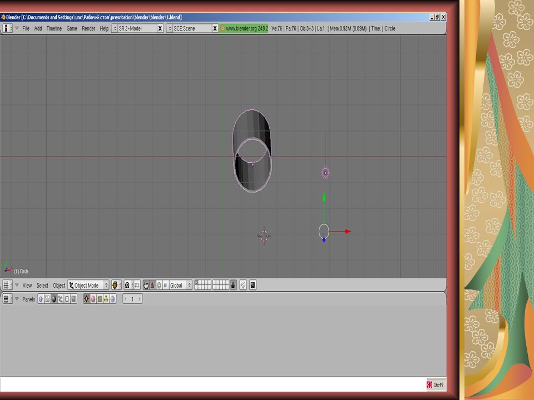The image size is (534, 400).
Task: Open the screen selector arrows beside SR:2-Model
Action: [x=115, y=28]
